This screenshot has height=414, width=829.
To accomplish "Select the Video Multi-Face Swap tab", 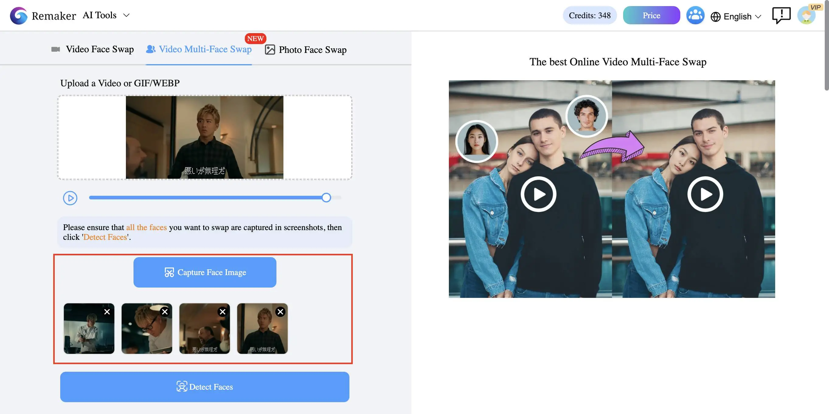I will [199, 49].
